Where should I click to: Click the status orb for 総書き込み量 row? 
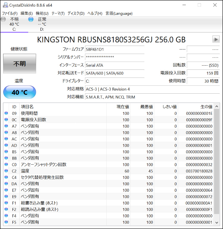click(x=6, y=203)
